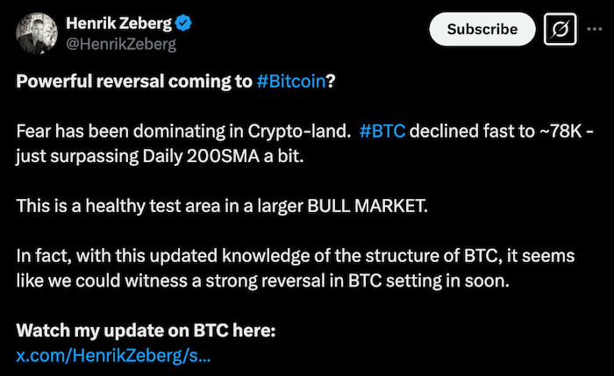Click the @HenrikZeberg handle
The image size is (614, 376).
(127, 44)
